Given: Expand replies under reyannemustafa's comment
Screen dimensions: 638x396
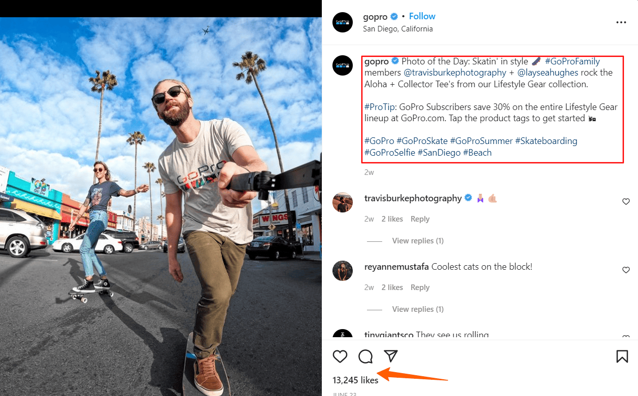Looking at the screenshot, I should (418, 309).
